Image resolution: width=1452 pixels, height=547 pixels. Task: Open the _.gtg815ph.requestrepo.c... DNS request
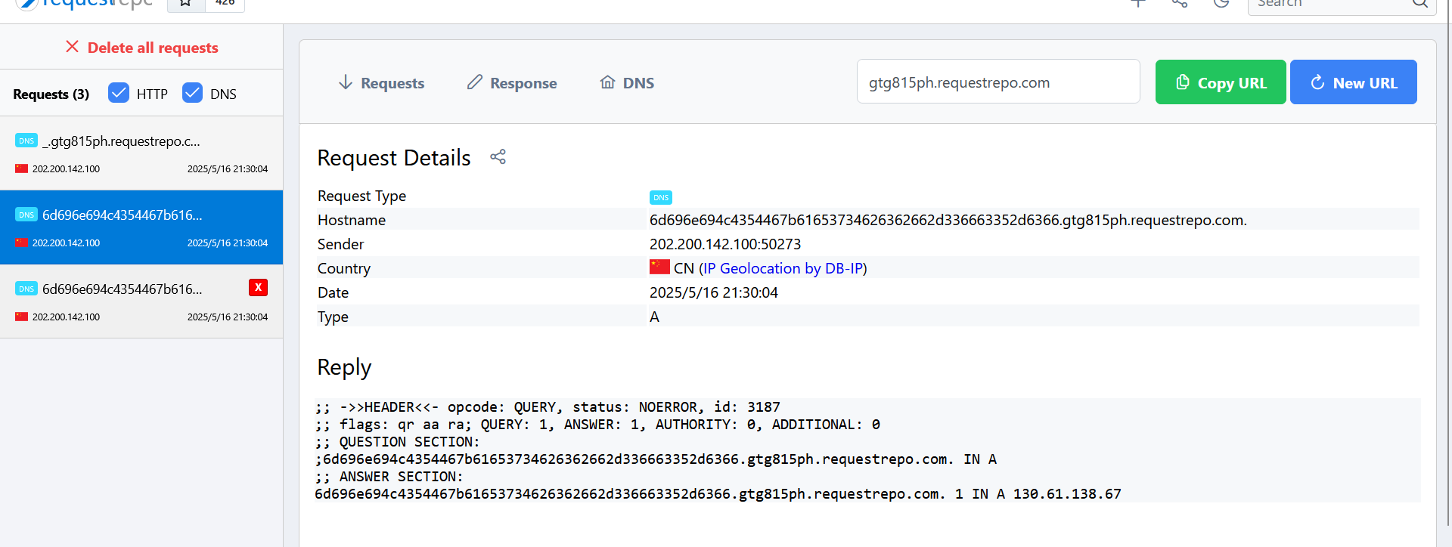pyautogui.click(x=141, y=153)
